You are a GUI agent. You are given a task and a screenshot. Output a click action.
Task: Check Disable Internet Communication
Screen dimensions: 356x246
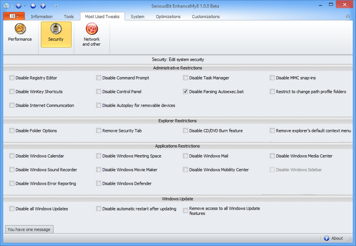(x=12, y=105)
